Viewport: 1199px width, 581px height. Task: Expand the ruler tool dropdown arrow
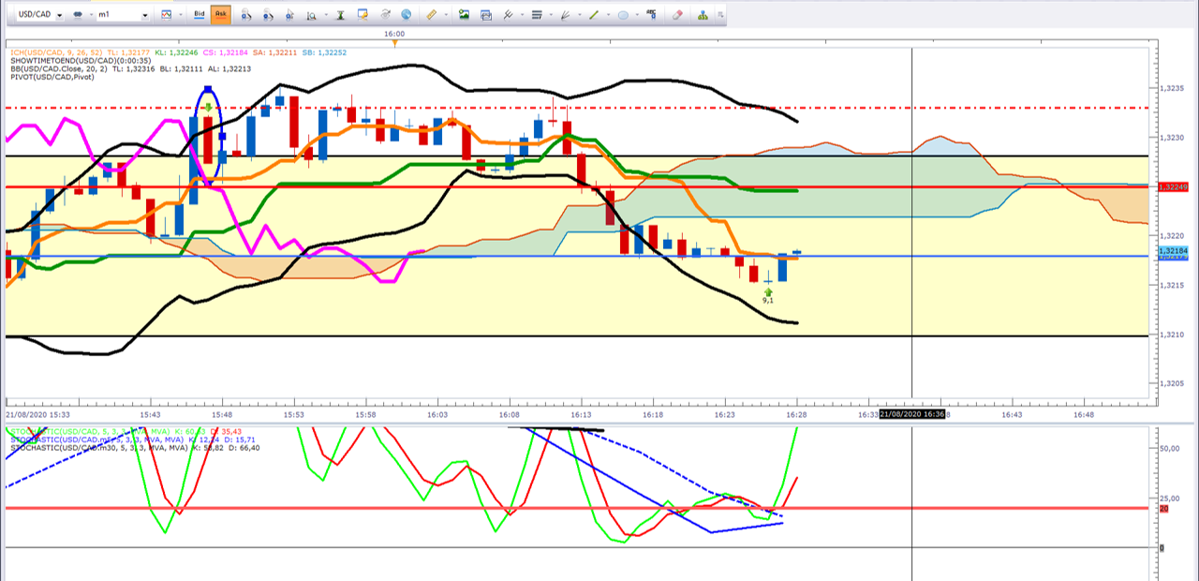(446, 15)
